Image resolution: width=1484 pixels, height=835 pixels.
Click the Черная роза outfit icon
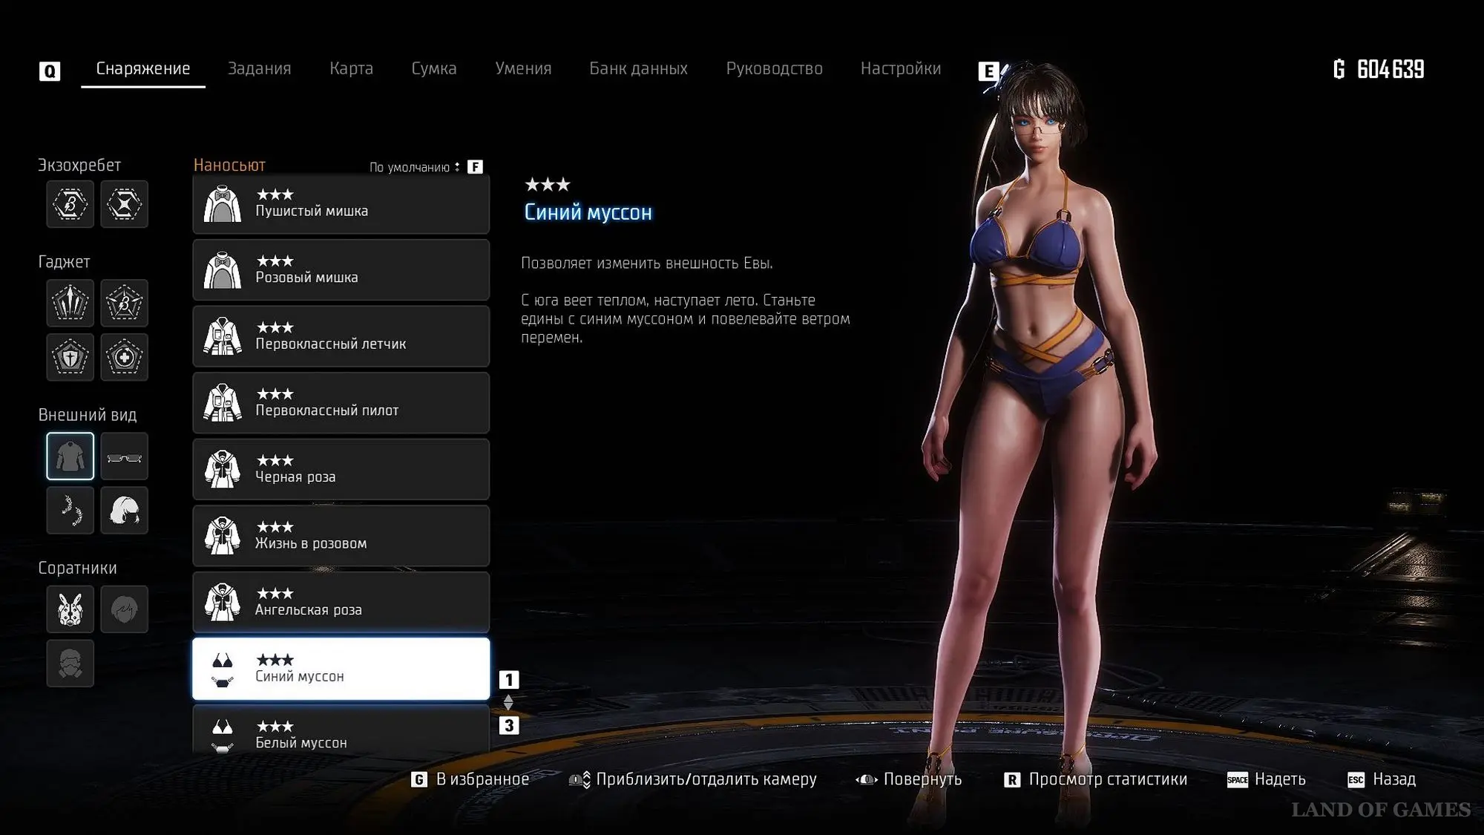tap(223, 469)
